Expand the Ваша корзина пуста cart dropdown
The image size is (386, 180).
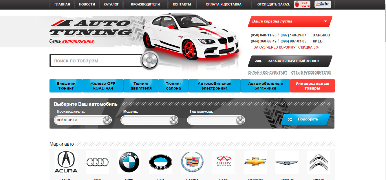coord(290,21)
